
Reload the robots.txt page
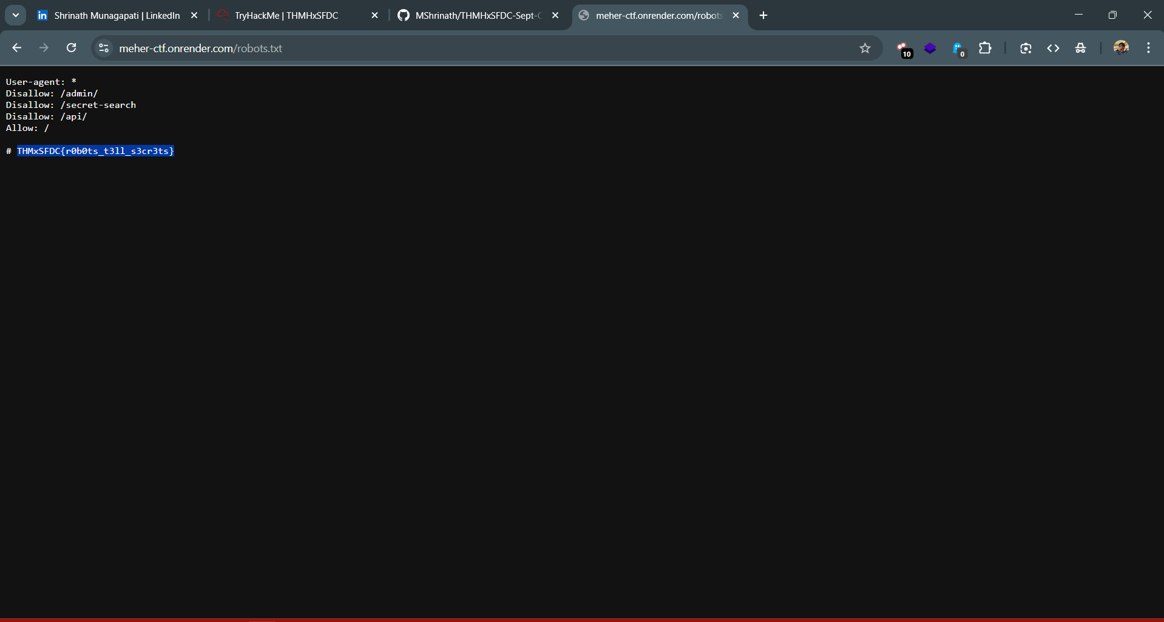click(x=71, y=48)
